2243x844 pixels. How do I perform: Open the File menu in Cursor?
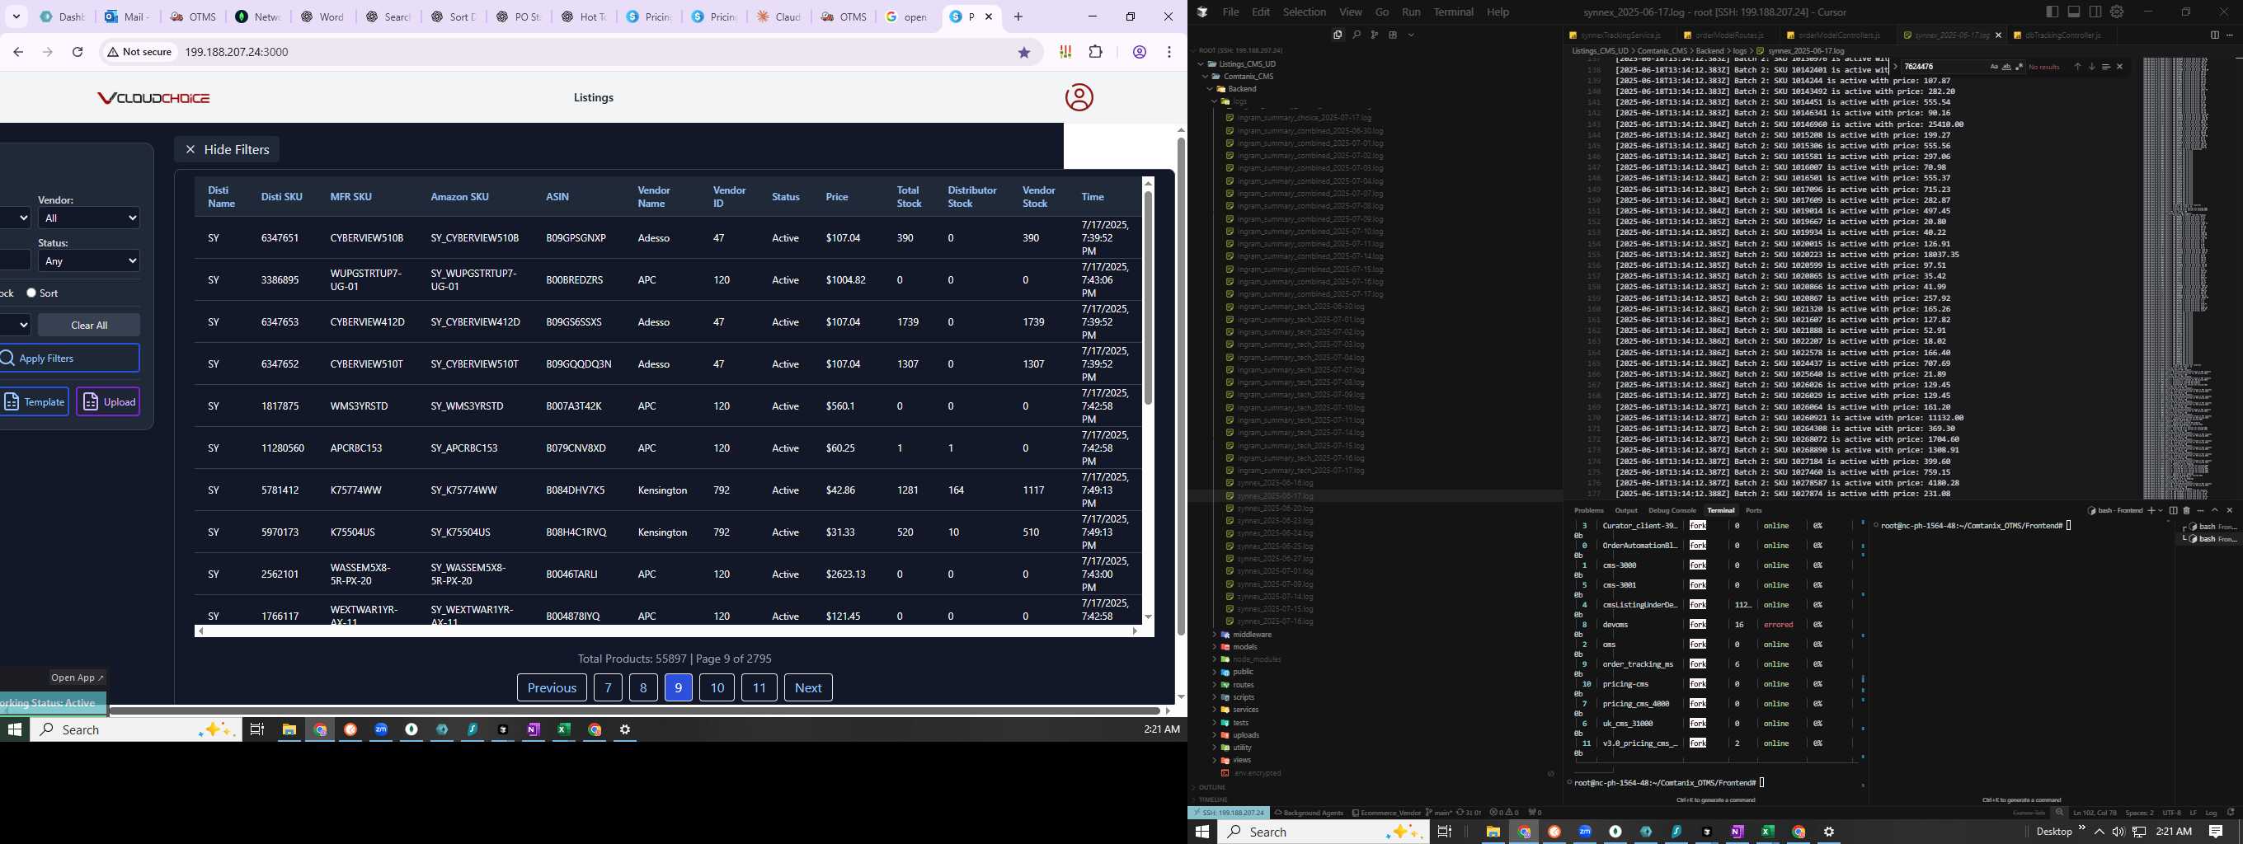click(x=1230, y=12)
